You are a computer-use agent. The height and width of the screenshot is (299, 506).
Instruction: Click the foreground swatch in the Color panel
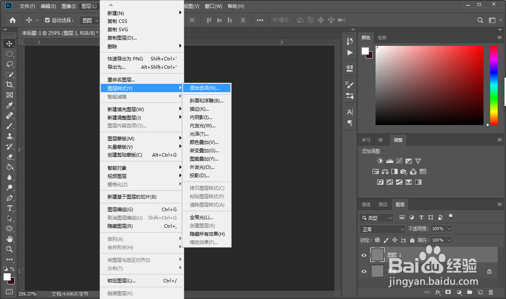[x=365, y=51]
